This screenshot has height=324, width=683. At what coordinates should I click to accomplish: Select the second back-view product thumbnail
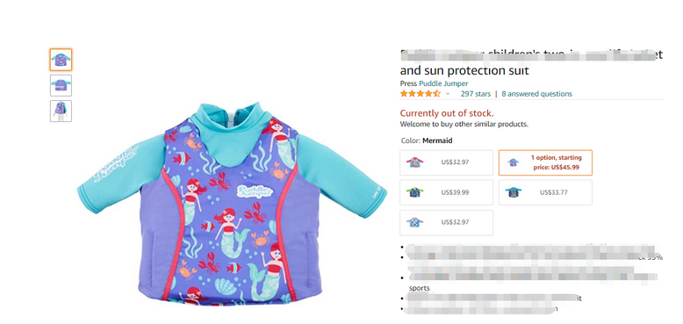(61, 85)
